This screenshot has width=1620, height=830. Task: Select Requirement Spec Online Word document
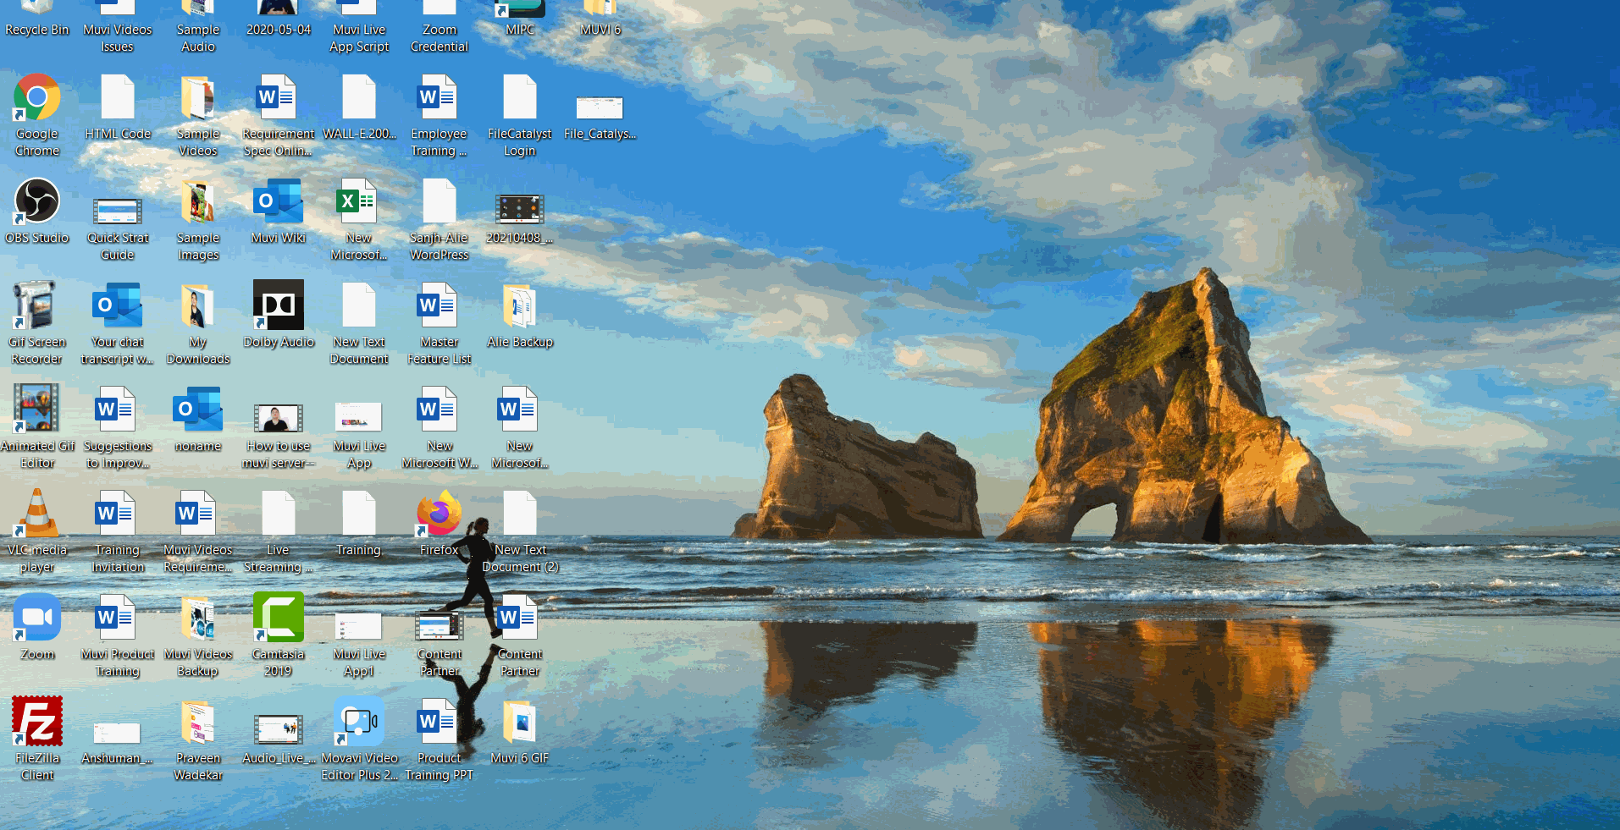pos(279,115)
